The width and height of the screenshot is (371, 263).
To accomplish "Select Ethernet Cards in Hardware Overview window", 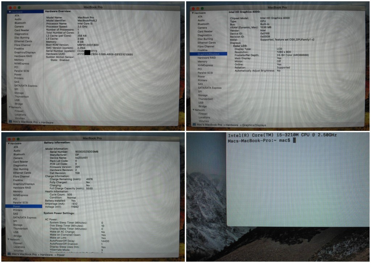I will pos(23,41).
